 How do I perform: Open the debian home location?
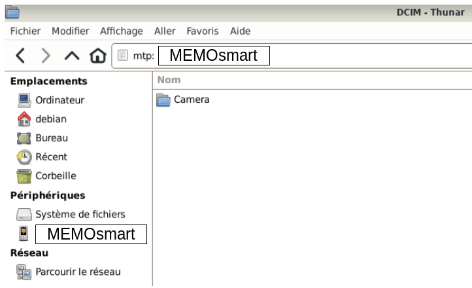point(51,119)
